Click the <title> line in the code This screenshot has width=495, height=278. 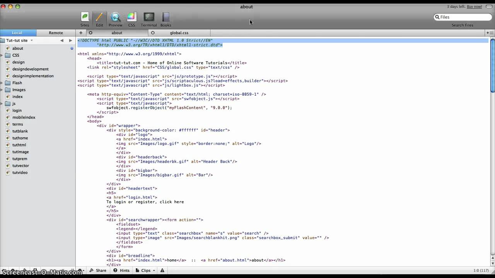click(172, 63)
